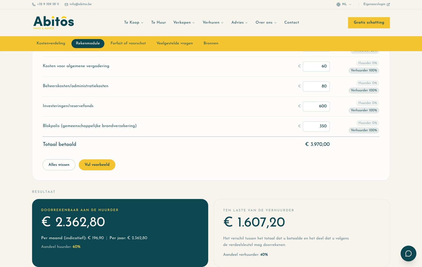Click the RESULTAAT section label
Viewport: 422px width, 267px height.
[x=44, y=192]
